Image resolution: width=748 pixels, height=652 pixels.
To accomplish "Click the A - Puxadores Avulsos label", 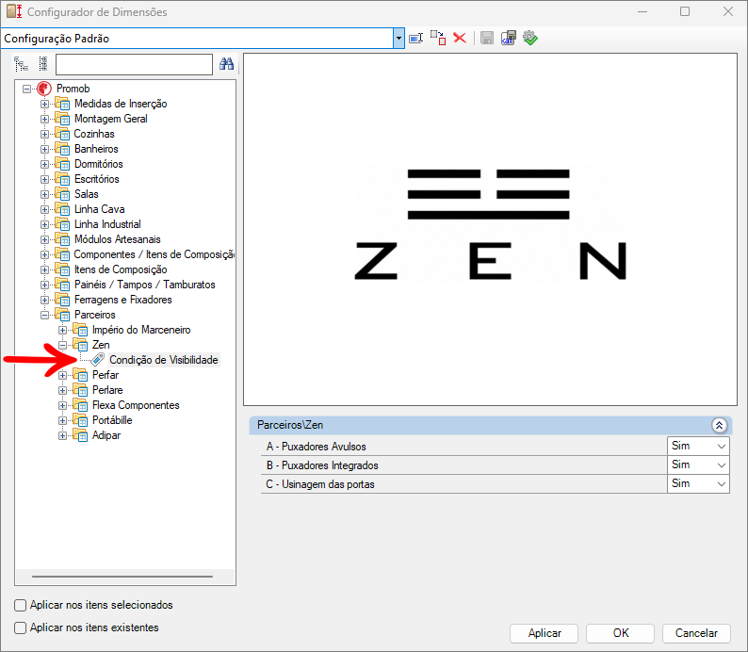I will (316, 447).
